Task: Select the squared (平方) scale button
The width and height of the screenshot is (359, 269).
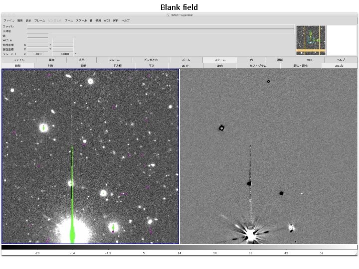Action: click(x=152, y=66)
